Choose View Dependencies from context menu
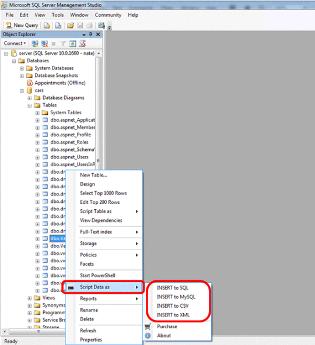Viewport: 315px width, 345px height. pos(101,220)
